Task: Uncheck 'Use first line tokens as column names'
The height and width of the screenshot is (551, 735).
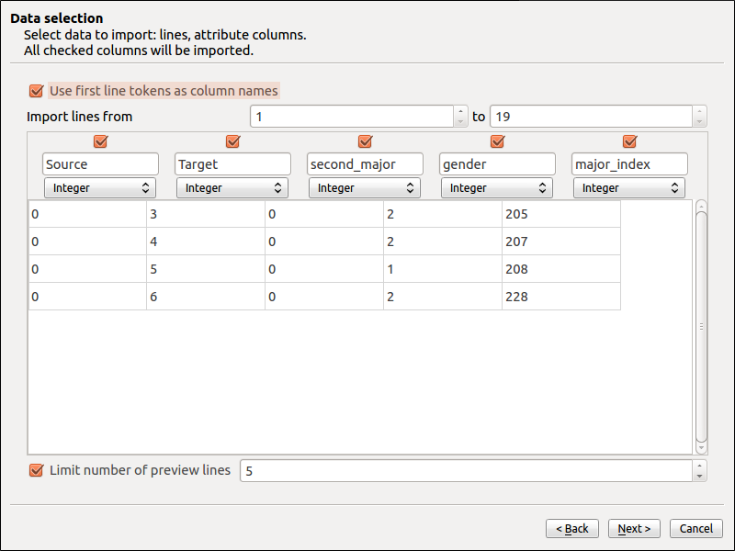Action: click(x=37, y=91)
